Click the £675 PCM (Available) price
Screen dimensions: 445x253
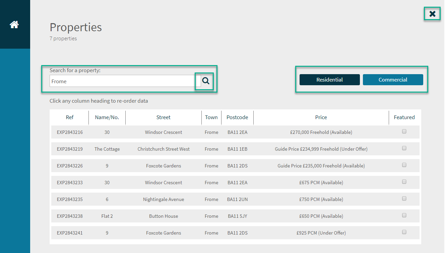pos(321,183)
